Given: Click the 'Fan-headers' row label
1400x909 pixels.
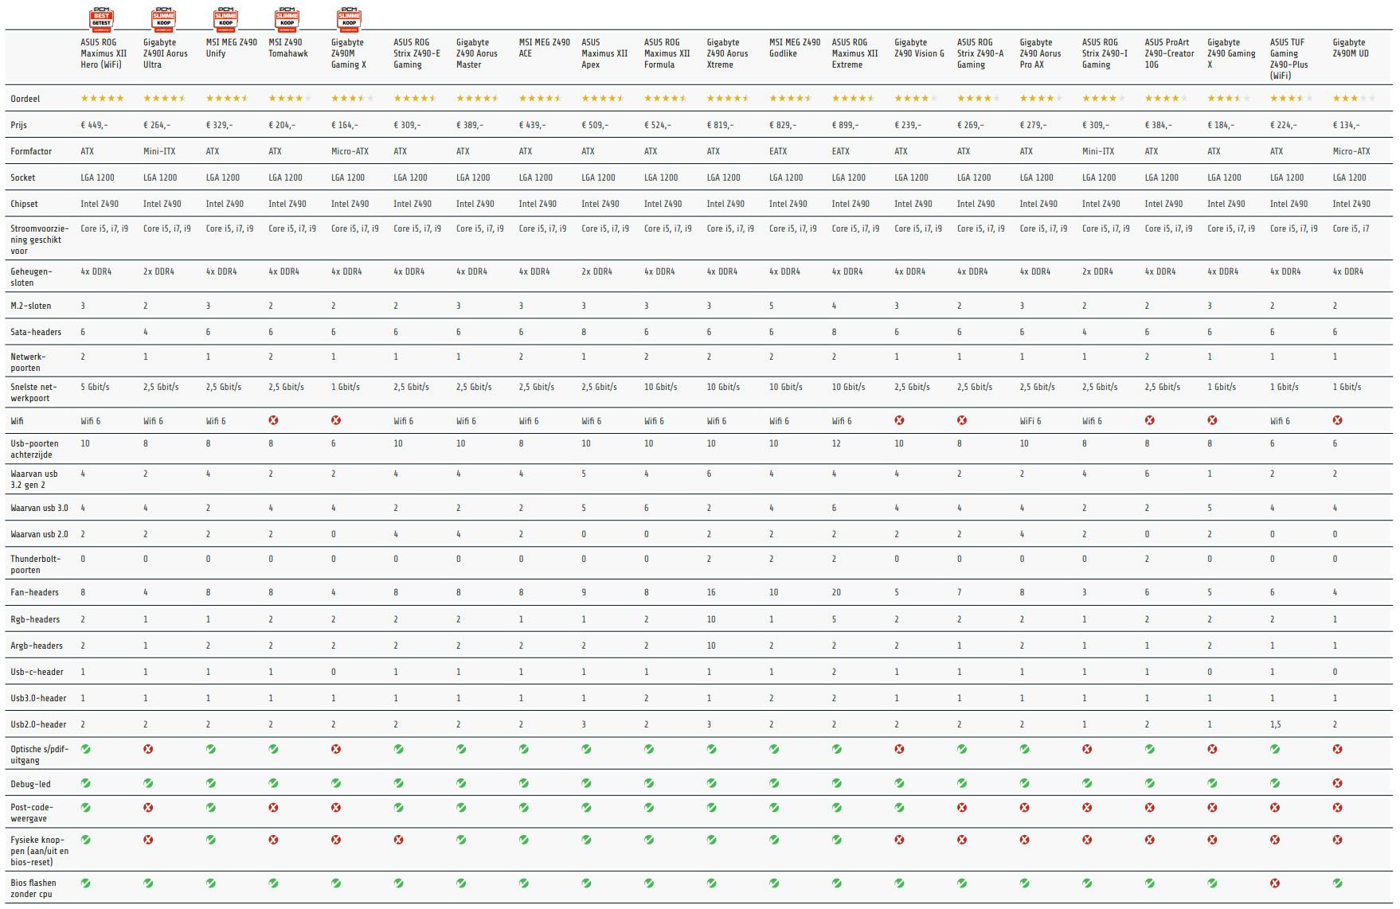Looking at the screenshot, I should pos(34,592).
